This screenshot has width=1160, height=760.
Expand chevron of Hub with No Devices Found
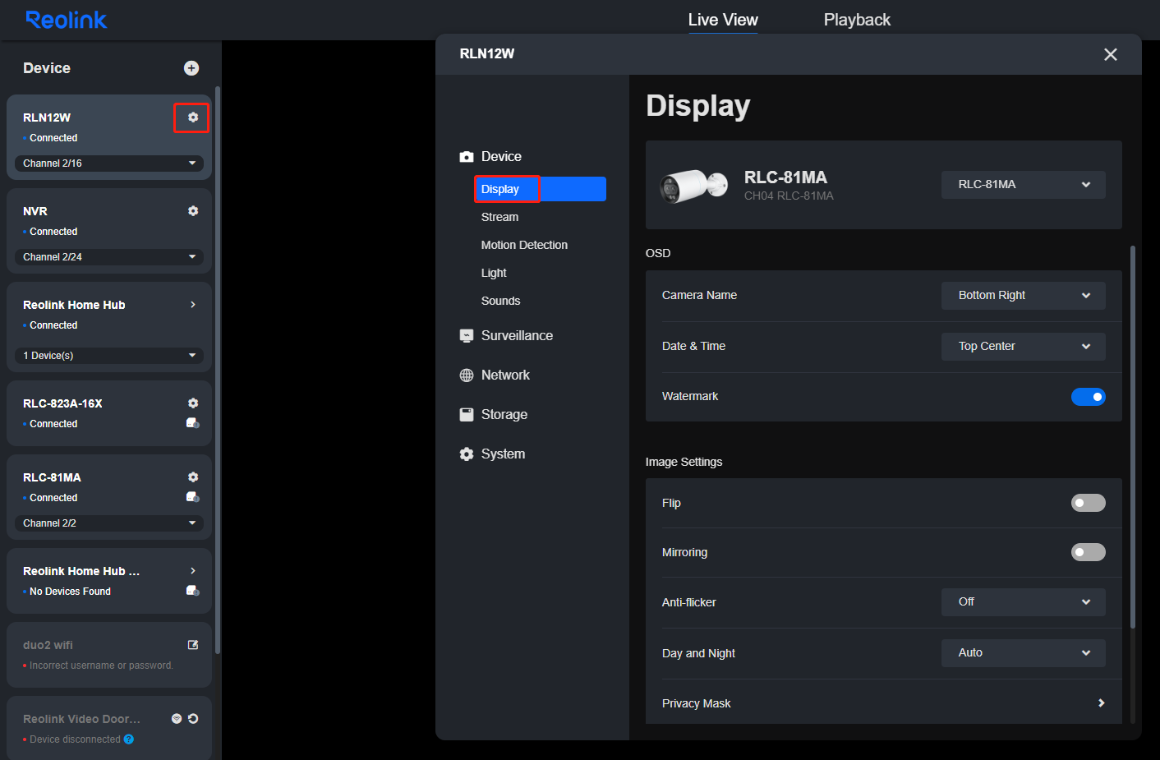click(193, 571)
